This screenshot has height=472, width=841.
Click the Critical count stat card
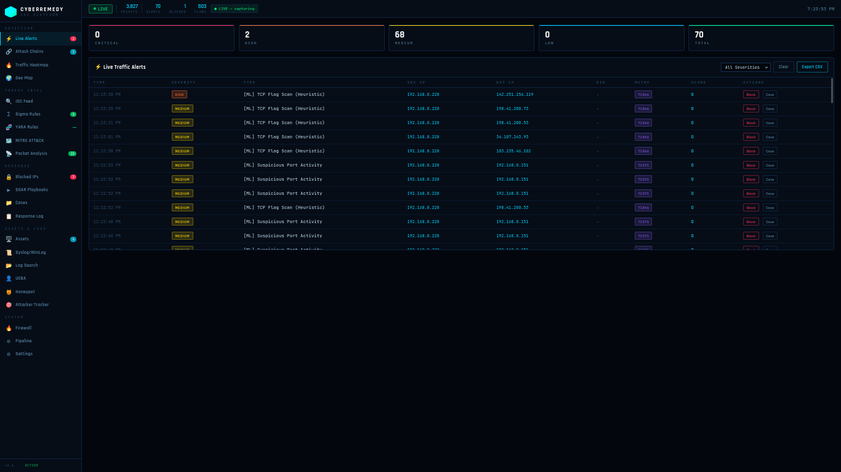[x=161, y=38]
